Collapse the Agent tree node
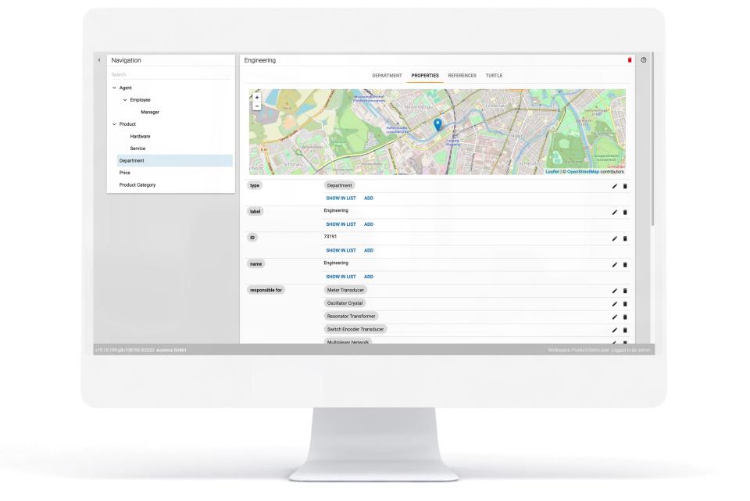The image size is (750, 501). (116, 88)
